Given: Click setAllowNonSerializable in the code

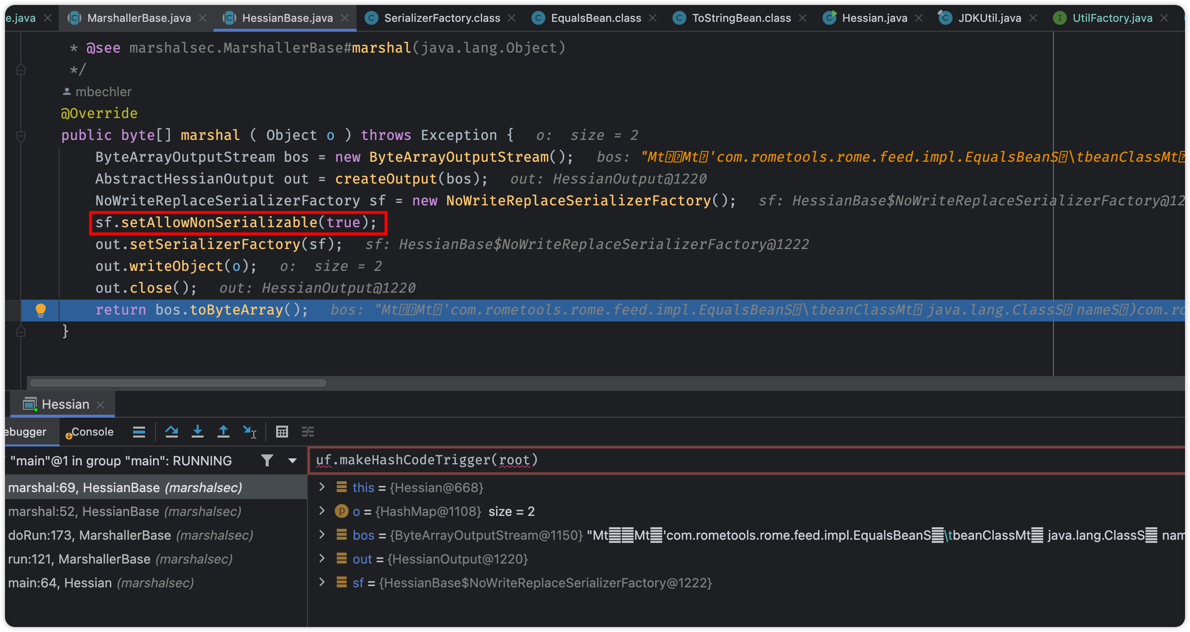Looking at the screenshot, I should tap(219, 222).
